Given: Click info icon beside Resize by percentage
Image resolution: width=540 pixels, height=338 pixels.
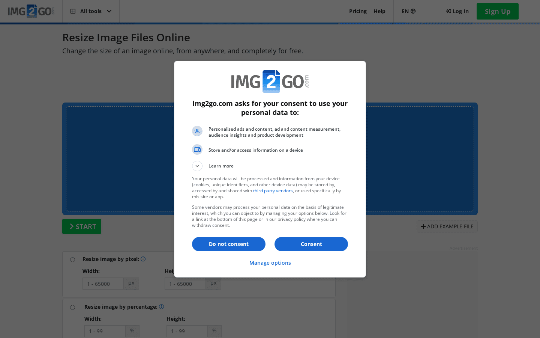Looking at the screenshot, I should [x=161, y=307].
